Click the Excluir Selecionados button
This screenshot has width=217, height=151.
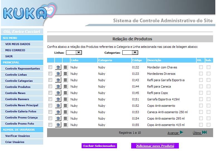[99, 146]
